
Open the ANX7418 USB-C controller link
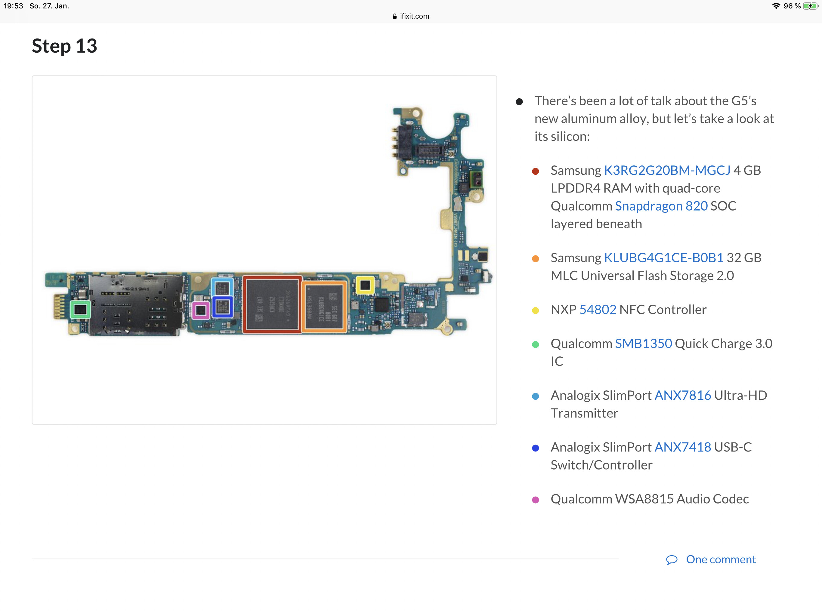coord(683,447)
